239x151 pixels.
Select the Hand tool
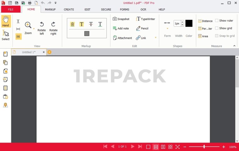[6, 21]
